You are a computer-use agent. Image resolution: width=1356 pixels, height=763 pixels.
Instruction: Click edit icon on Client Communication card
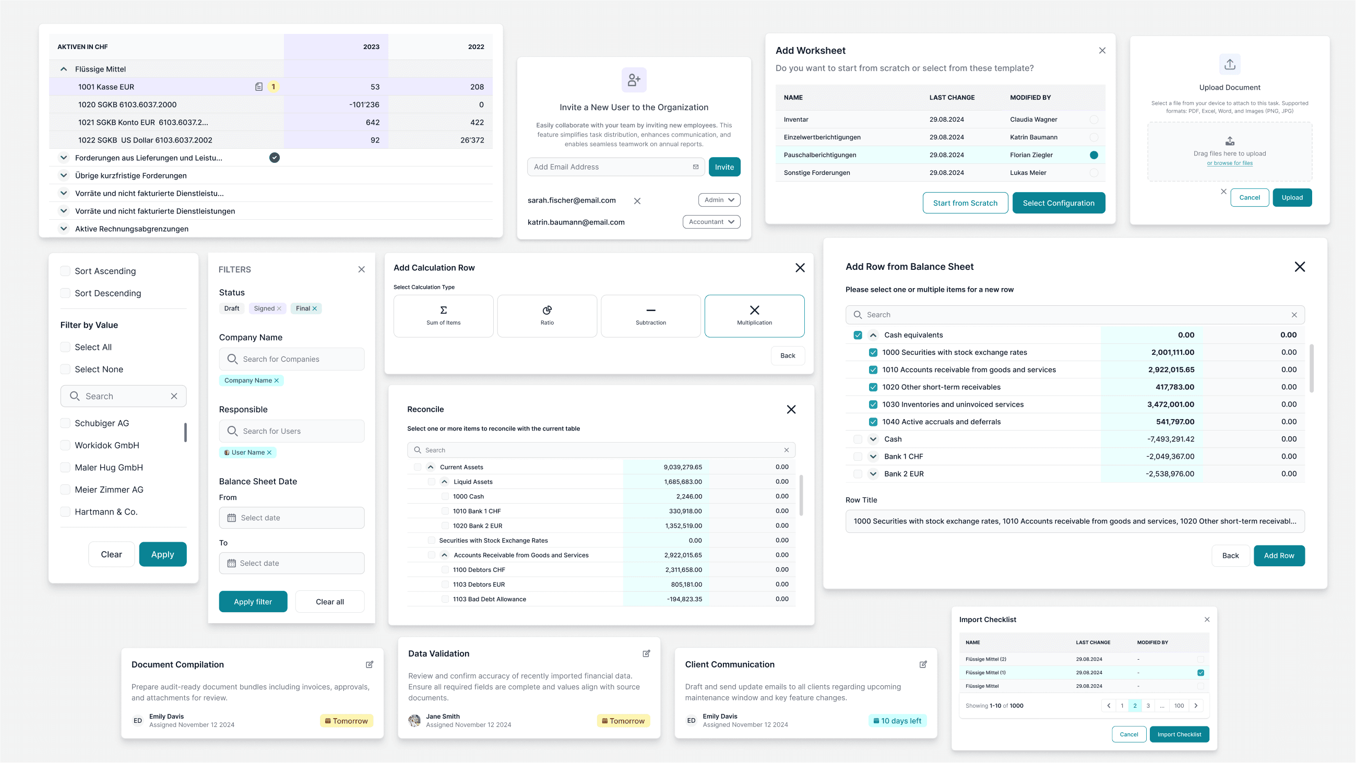923,664
